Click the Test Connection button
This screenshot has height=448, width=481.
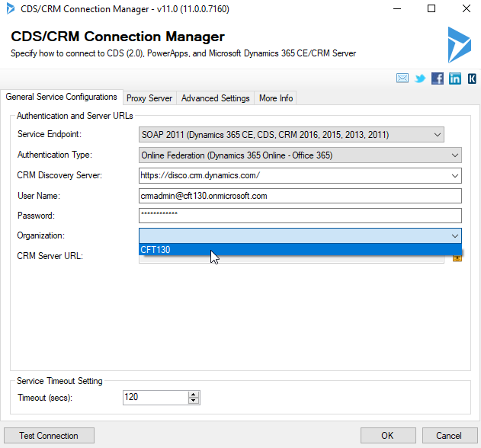coord(49,435)
